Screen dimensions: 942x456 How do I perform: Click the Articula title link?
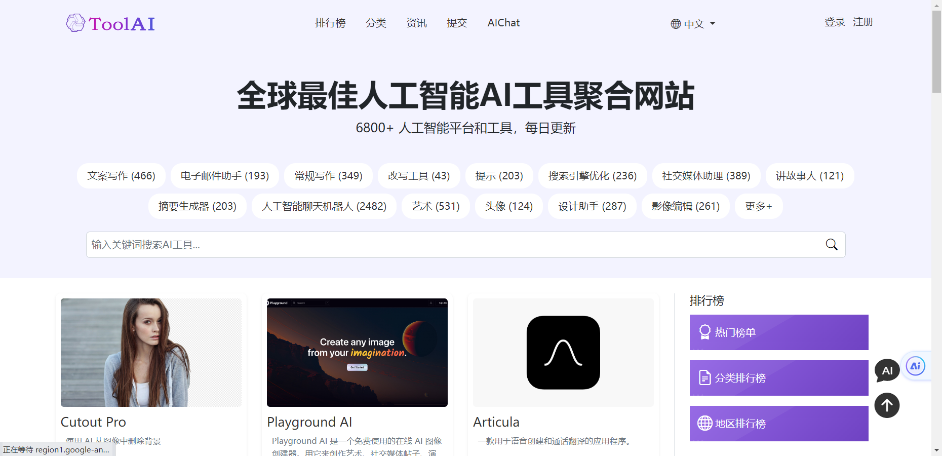pyautogui.click(x=496, y=422)
